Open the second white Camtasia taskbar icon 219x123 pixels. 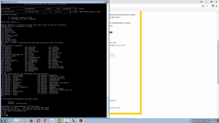click(x=67, y=121)
